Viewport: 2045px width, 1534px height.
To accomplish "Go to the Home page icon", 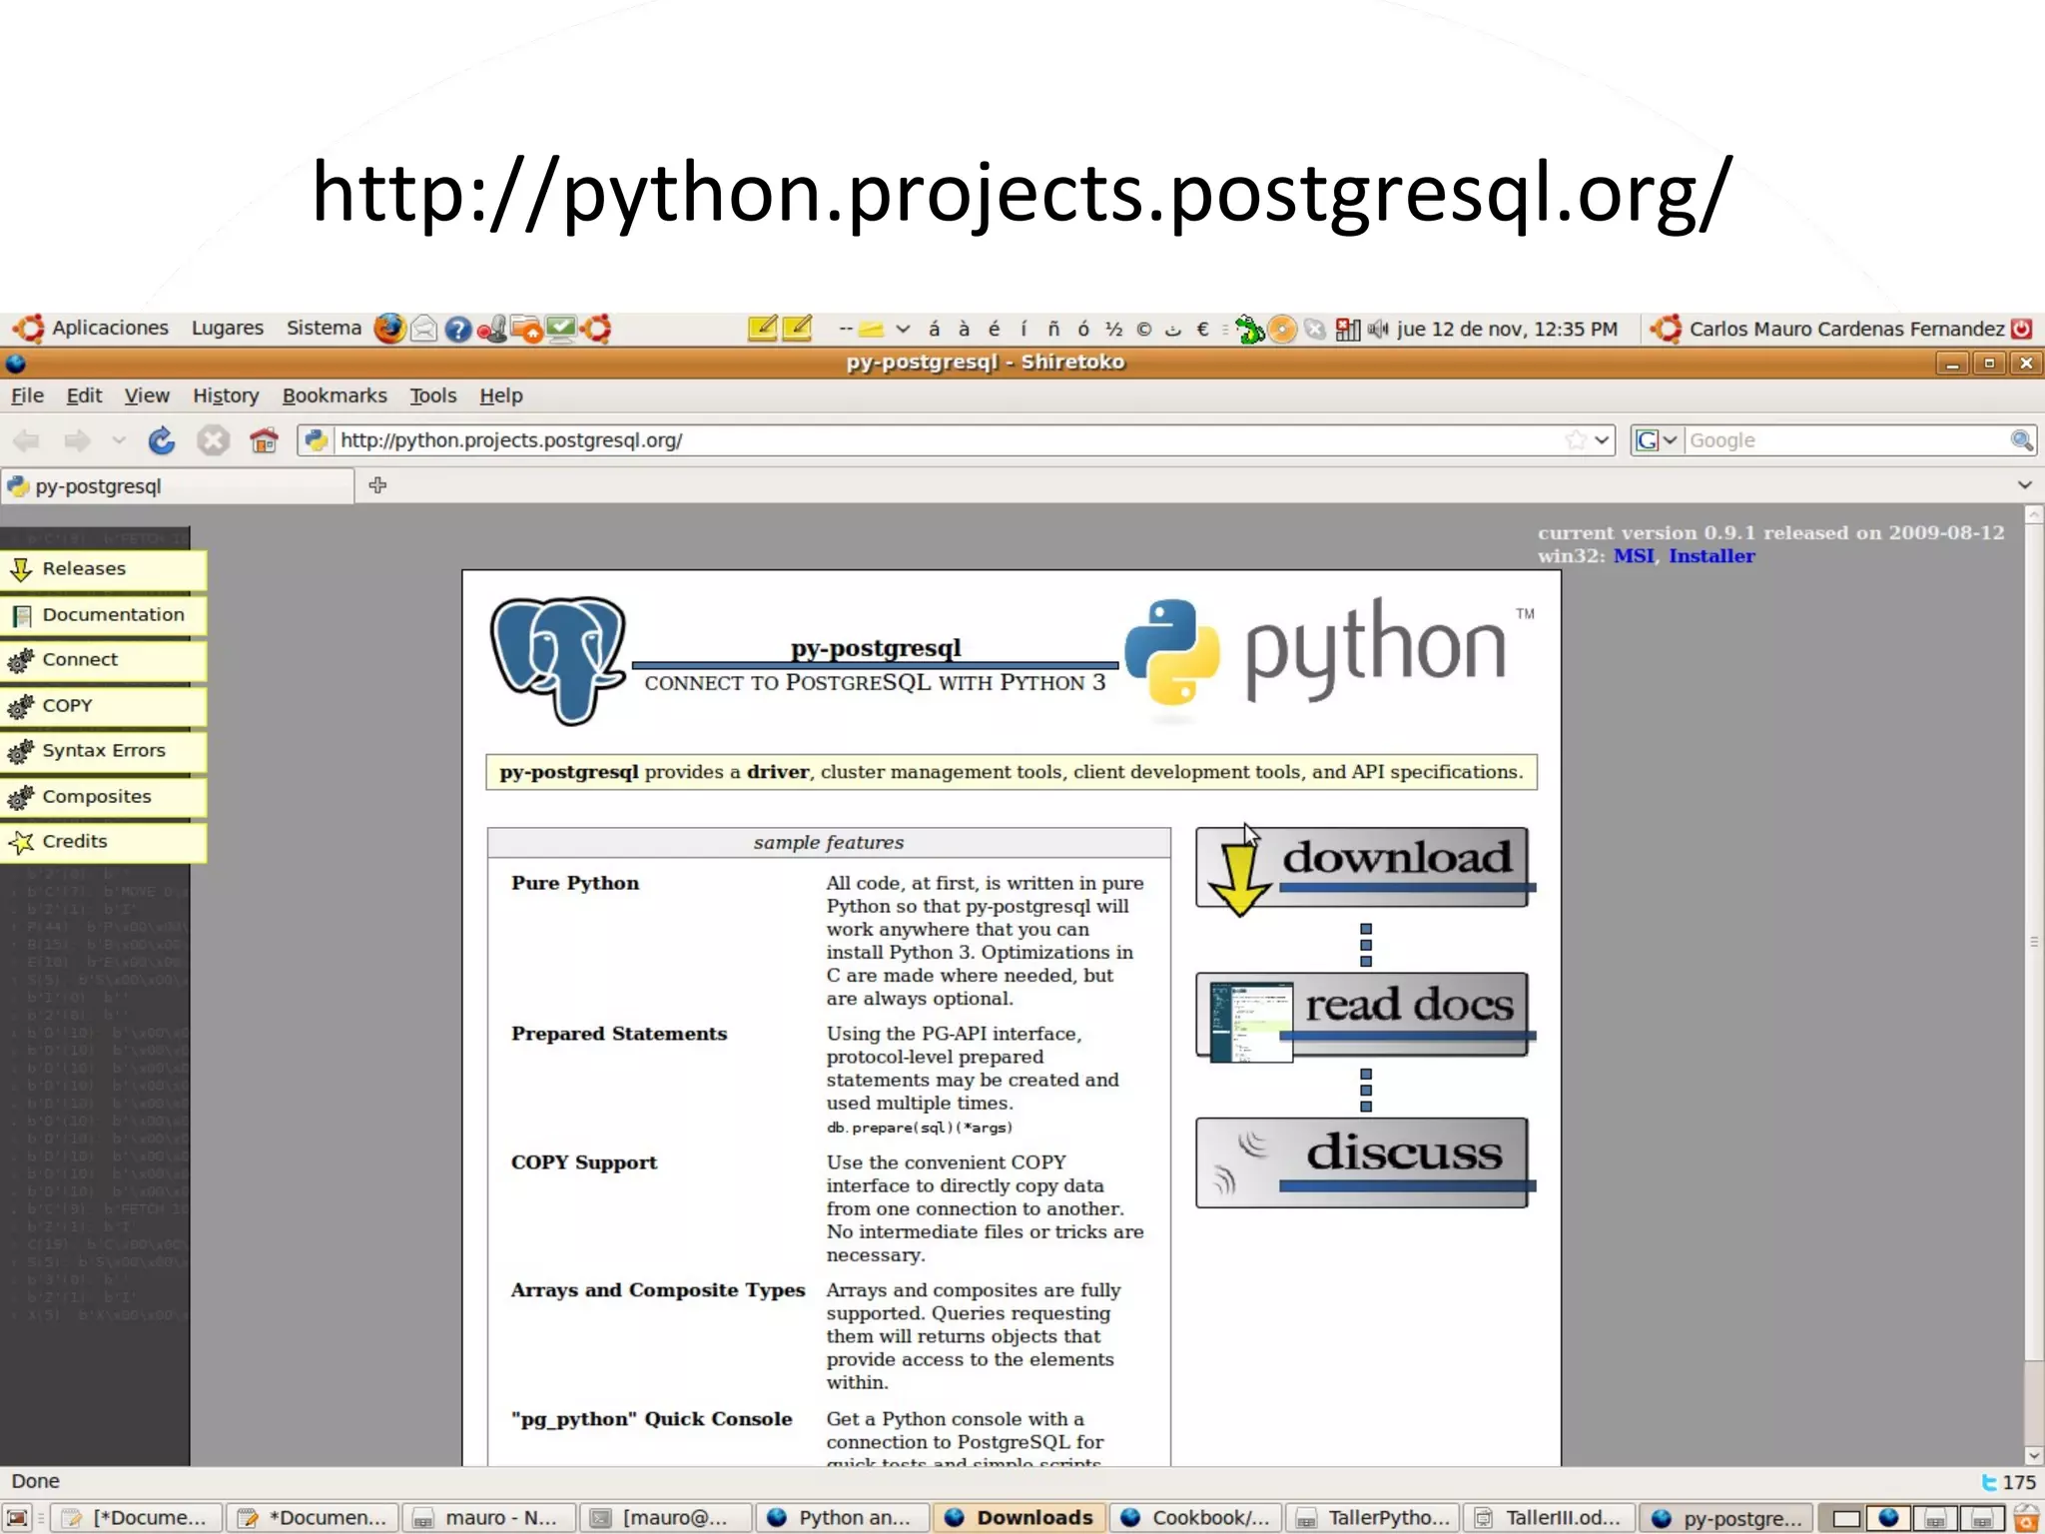I will (x=264, y=440).
